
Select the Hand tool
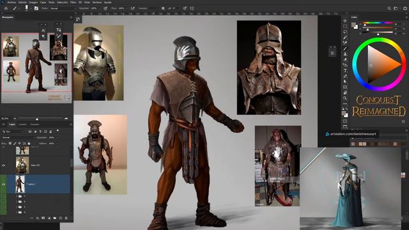pyautogui.click(x=345, y=93)
